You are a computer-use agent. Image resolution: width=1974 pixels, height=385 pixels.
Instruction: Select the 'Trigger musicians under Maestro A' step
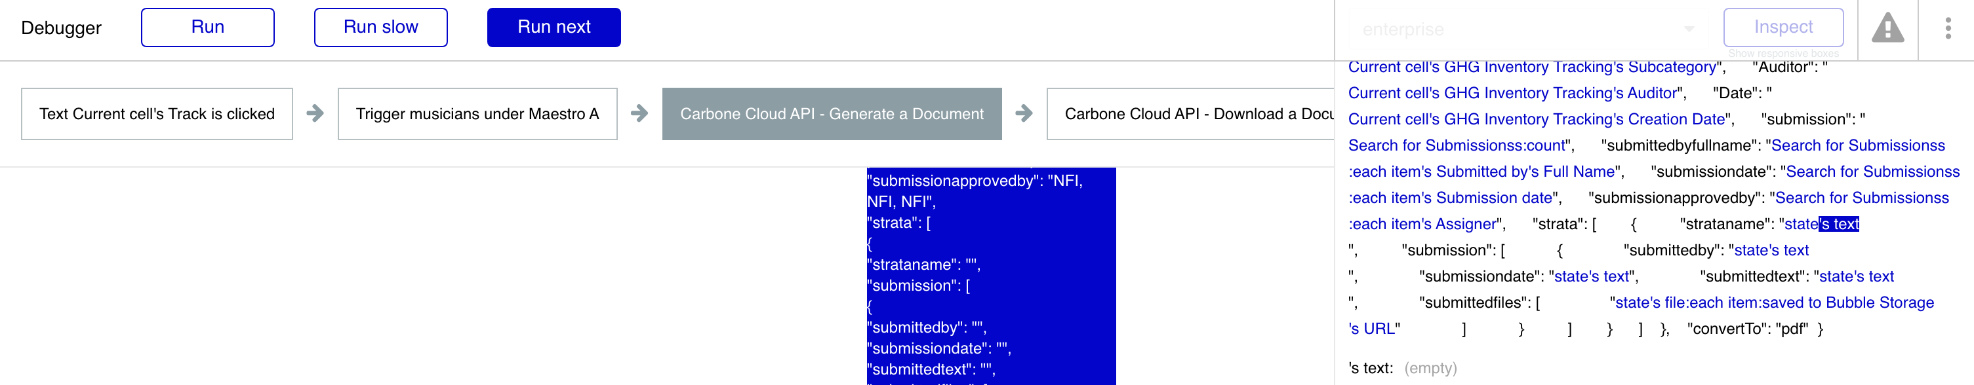[477, 114]
